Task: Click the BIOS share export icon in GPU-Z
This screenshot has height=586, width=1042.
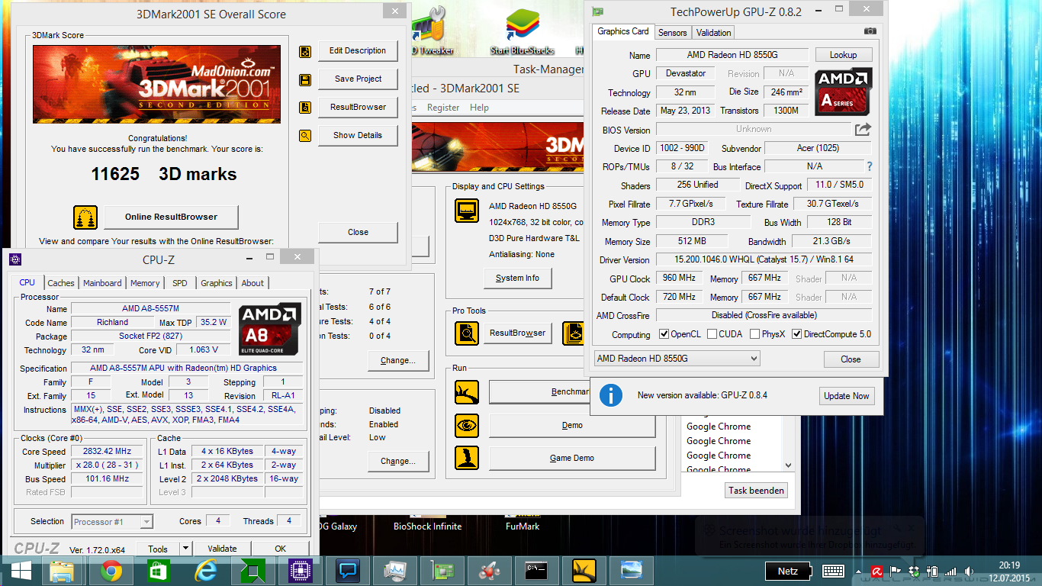Action: [863, 130]
